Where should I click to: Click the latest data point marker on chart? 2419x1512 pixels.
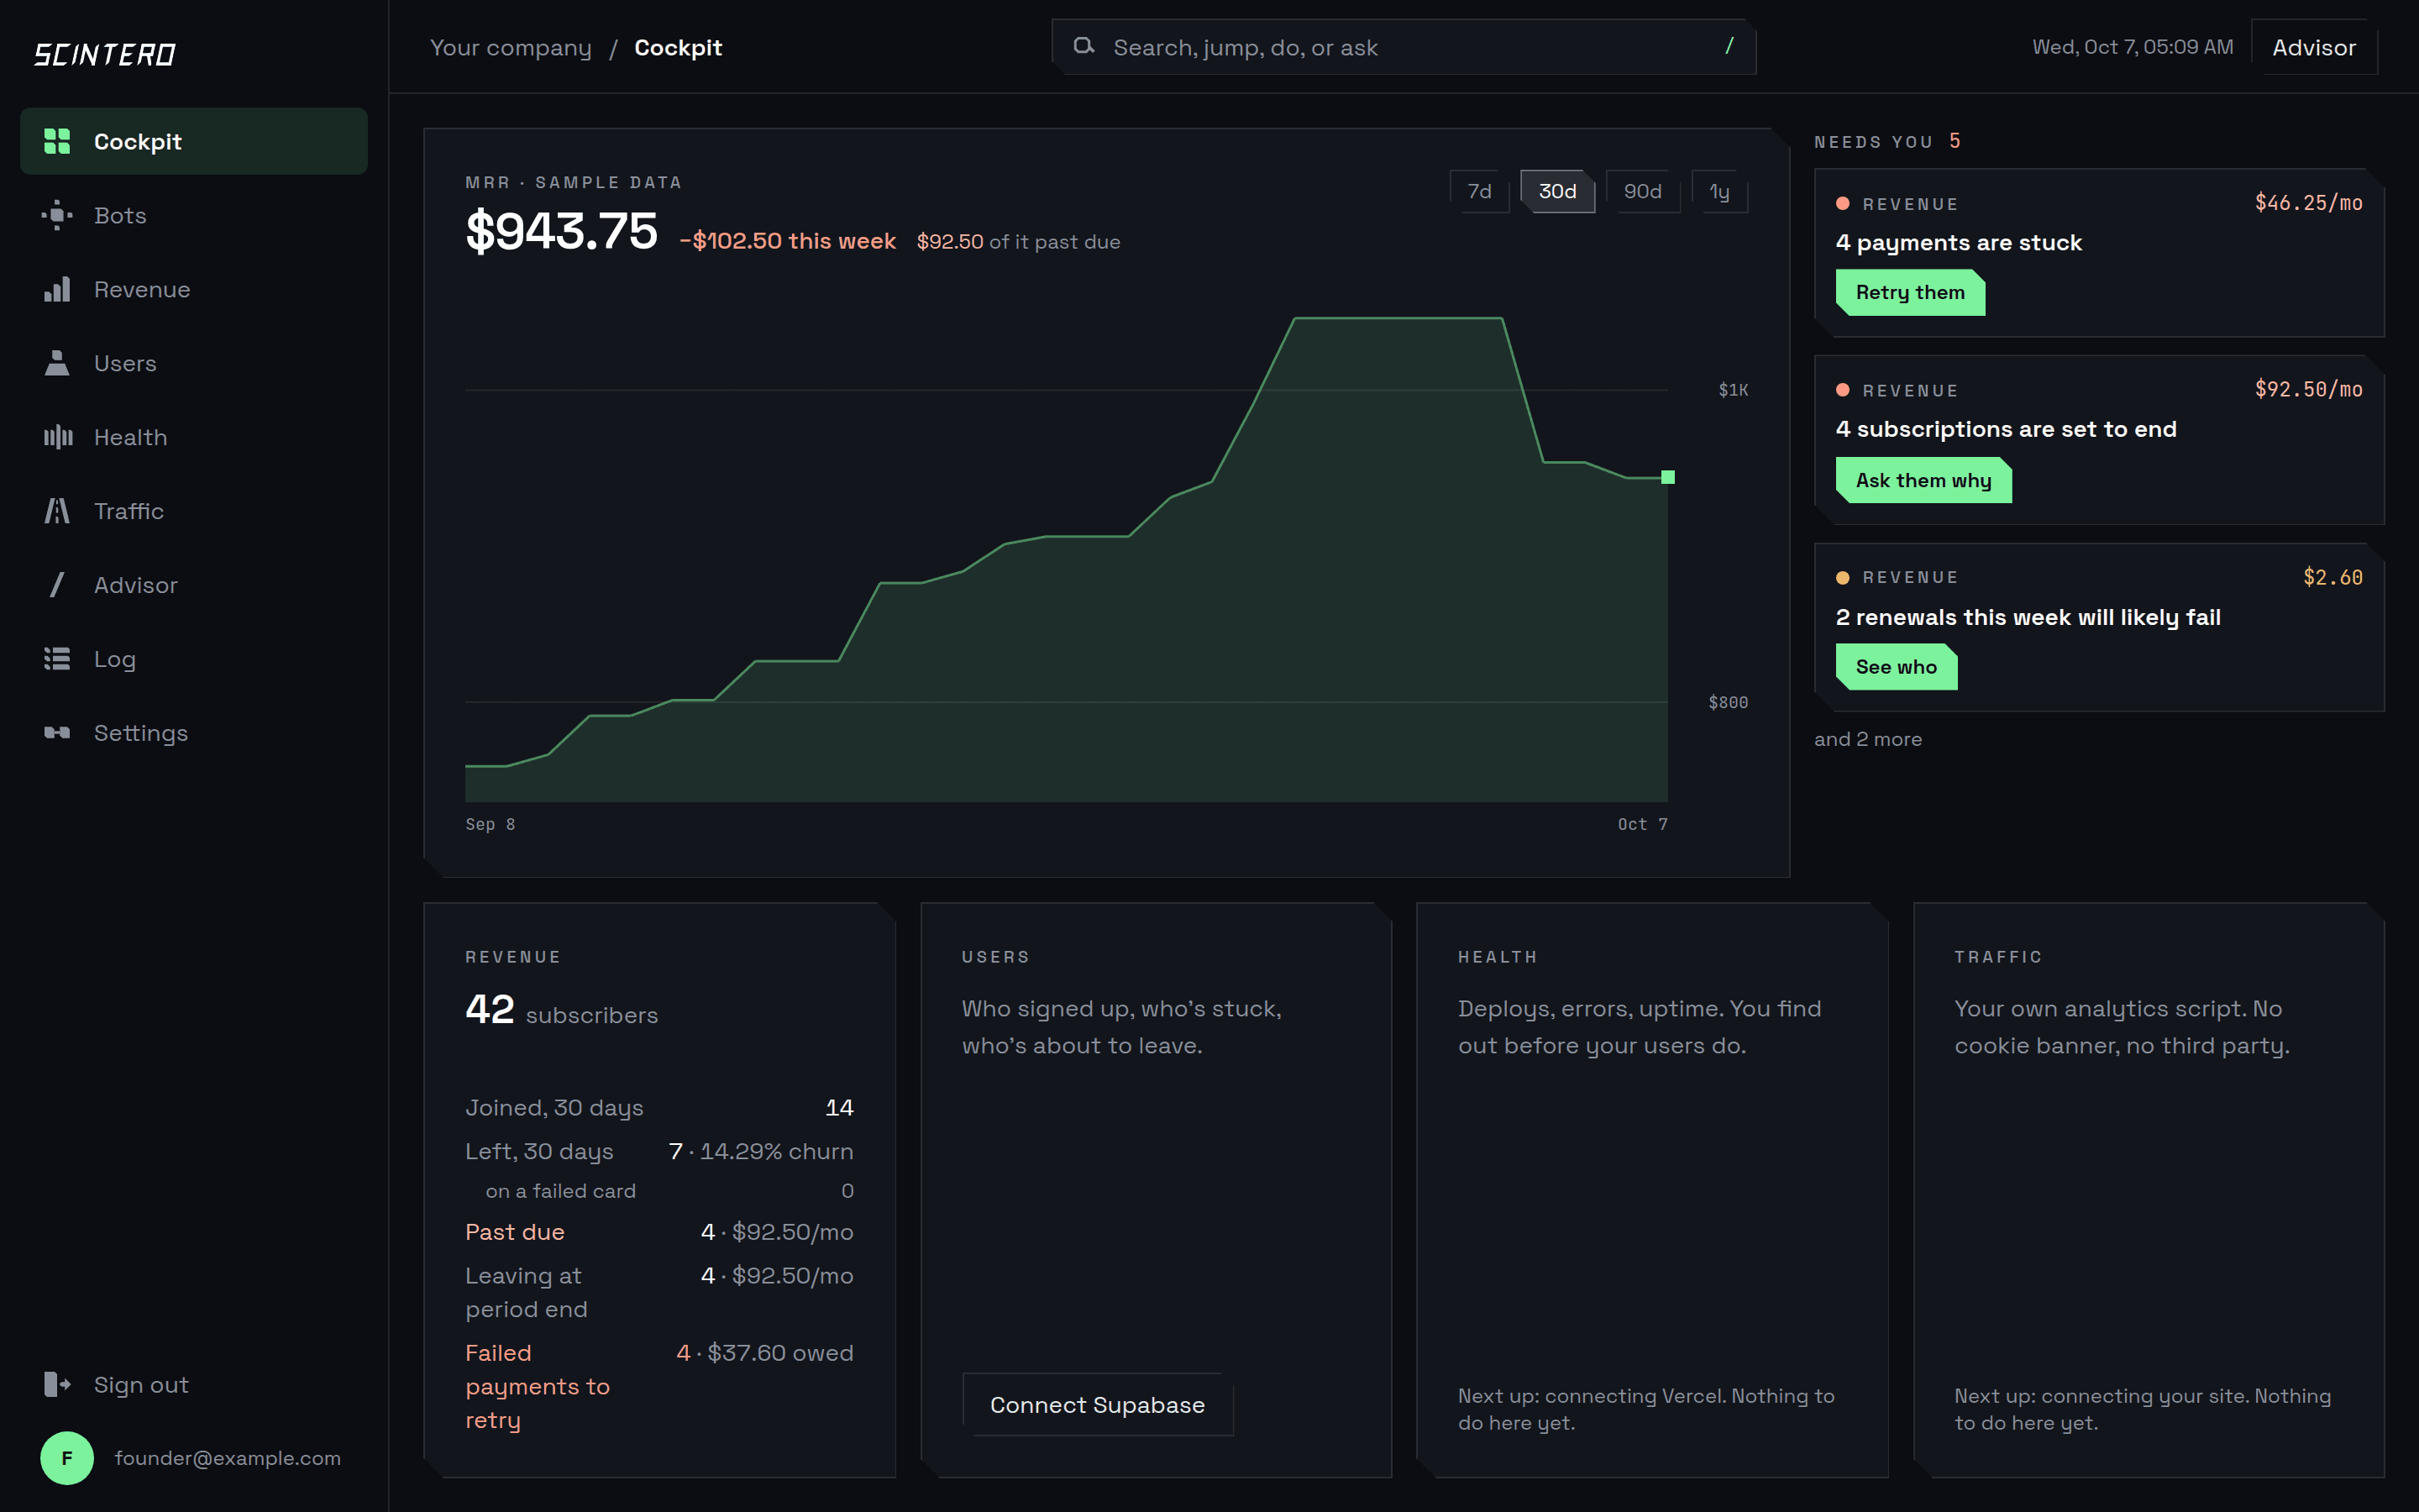tap(1667, 477)
